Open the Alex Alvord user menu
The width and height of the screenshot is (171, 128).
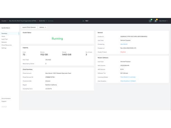163,21
